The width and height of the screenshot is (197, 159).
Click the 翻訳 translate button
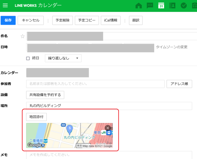coord(136,20)
